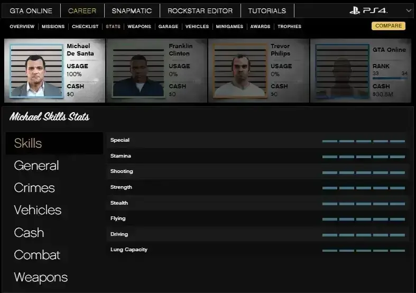
Task: Go to the Tutorials tab
Action: click(x=267, y=11)
